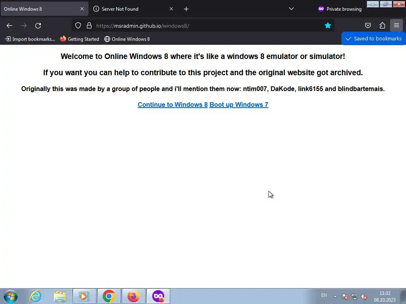Viewport: 406px width, 304px height.
Task: Show site security padlock info
Action: [89, 26]
